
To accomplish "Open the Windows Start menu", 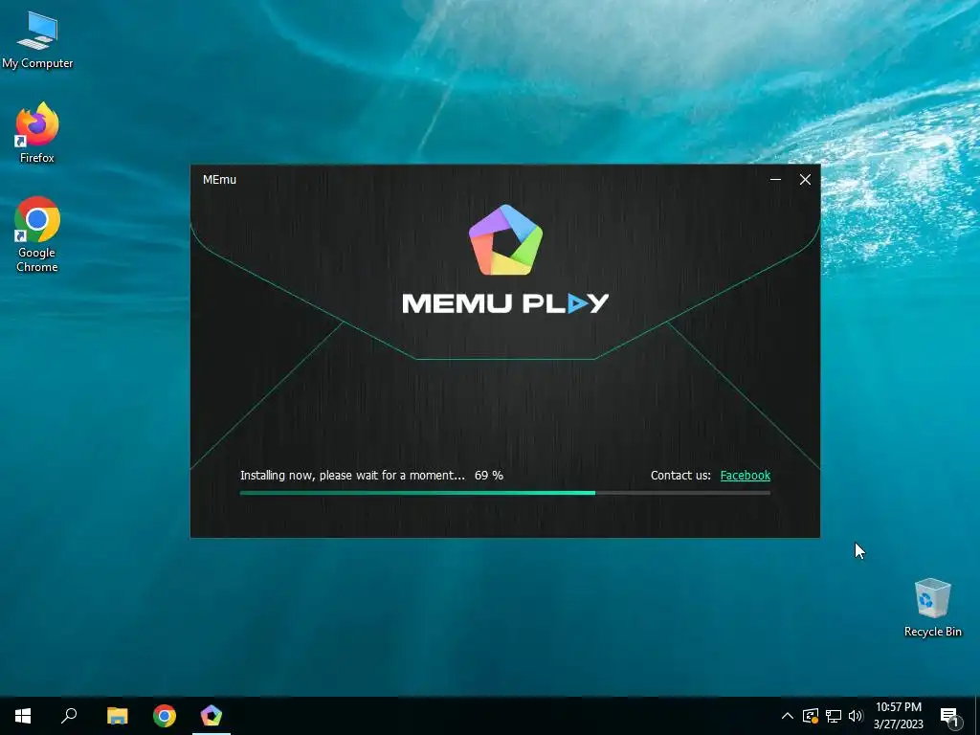I will click(23, 716).
